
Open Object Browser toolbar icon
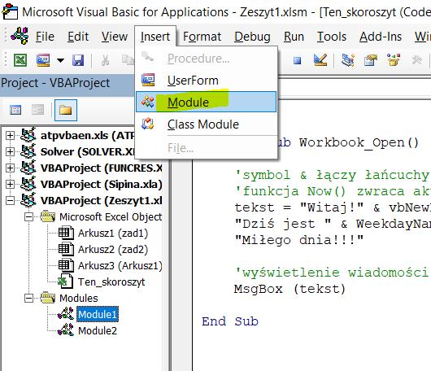point(394,60)
